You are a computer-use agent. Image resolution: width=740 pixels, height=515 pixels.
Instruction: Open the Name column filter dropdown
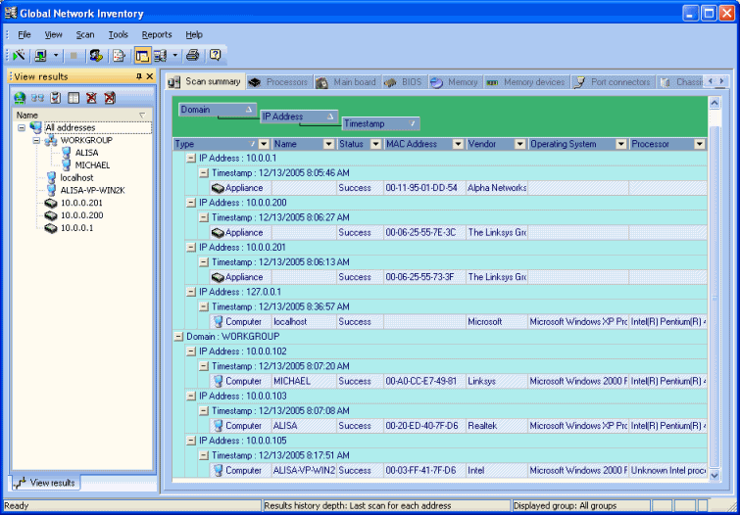329,144
